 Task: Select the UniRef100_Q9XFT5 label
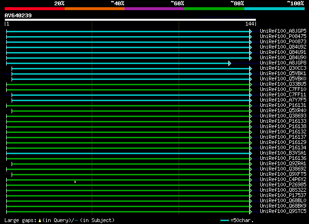click(283, 174)
